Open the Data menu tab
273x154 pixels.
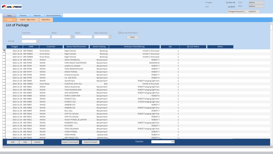(9, 15)
